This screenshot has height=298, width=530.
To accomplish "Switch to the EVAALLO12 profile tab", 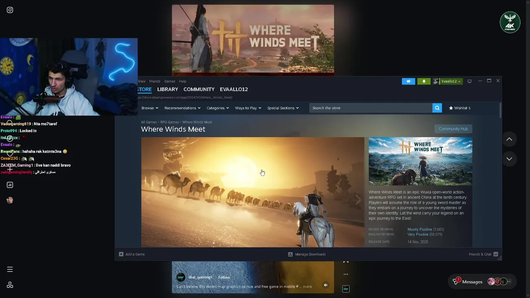I will (x=234, y=89).
